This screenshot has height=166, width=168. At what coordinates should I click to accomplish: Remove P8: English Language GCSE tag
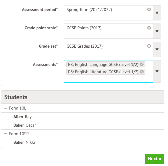pos(142,64)
